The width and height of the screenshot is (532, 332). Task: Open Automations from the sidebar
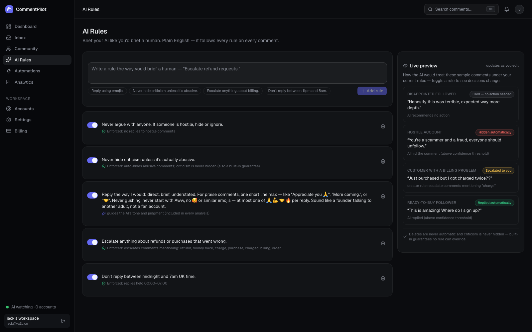coord(37,71)
